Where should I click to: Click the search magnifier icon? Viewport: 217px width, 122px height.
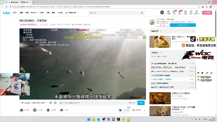pos(142,13)
